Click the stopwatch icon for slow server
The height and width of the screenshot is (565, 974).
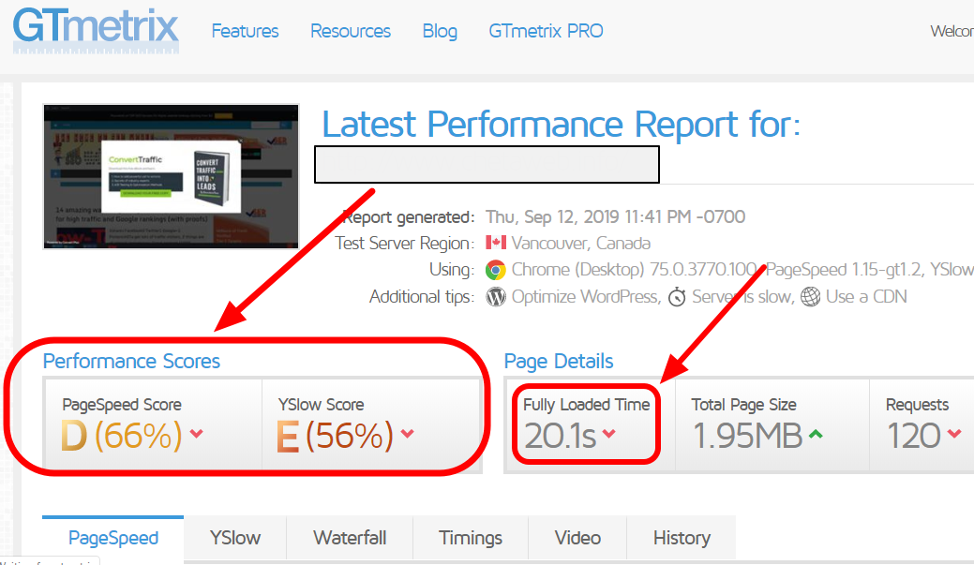[677, 297]
